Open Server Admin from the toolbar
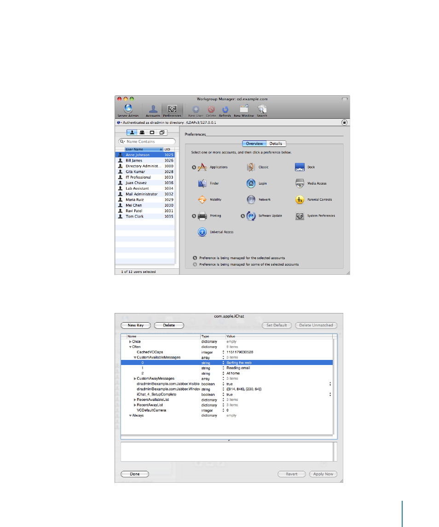This screenshot has height=527, width=439. click(128, 110)
